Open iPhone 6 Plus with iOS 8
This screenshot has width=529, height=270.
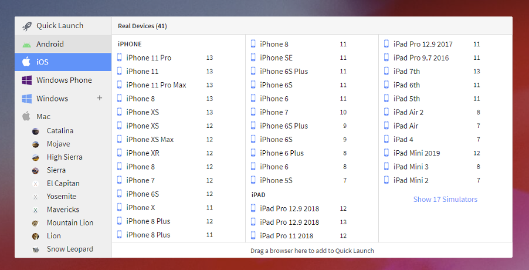[299, 153]
